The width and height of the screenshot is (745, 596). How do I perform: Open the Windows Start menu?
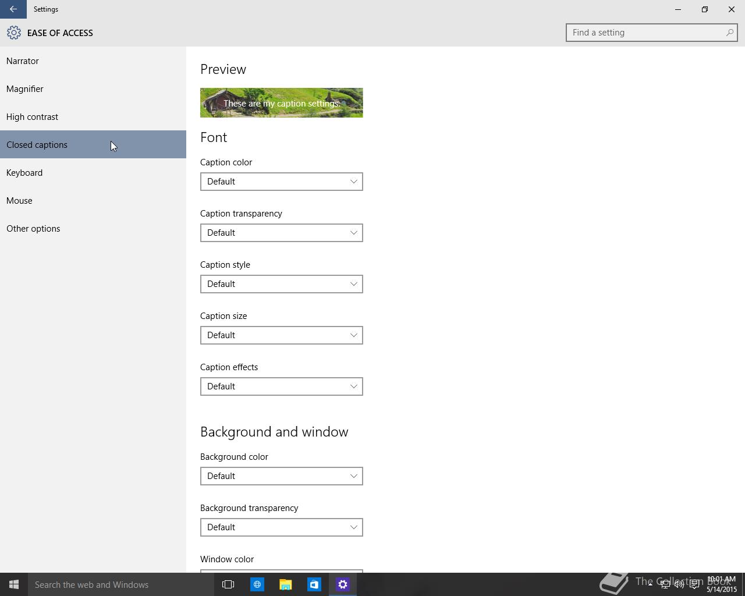[x=14, y=584]
